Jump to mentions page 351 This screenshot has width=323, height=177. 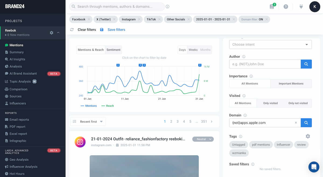tap(204, 121)
